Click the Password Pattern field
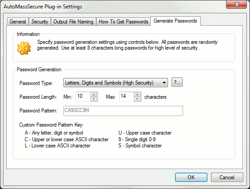Viewport: 250px width, 189px height. click(x=123, y=111)
